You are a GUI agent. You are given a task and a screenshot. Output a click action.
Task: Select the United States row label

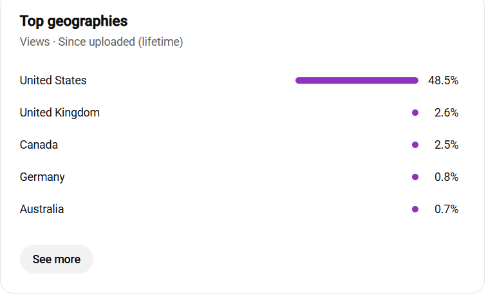53,80
